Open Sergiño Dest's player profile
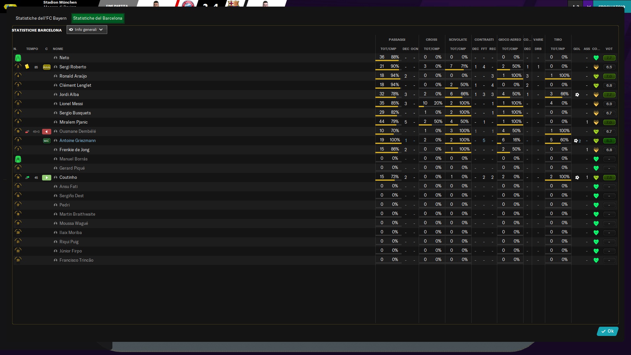This screenshot has width=631, height=355. point(72,196)
